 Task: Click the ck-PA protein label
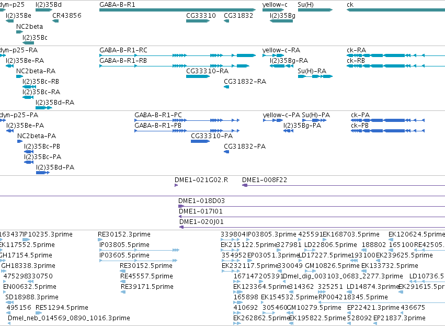pos(360,115)
